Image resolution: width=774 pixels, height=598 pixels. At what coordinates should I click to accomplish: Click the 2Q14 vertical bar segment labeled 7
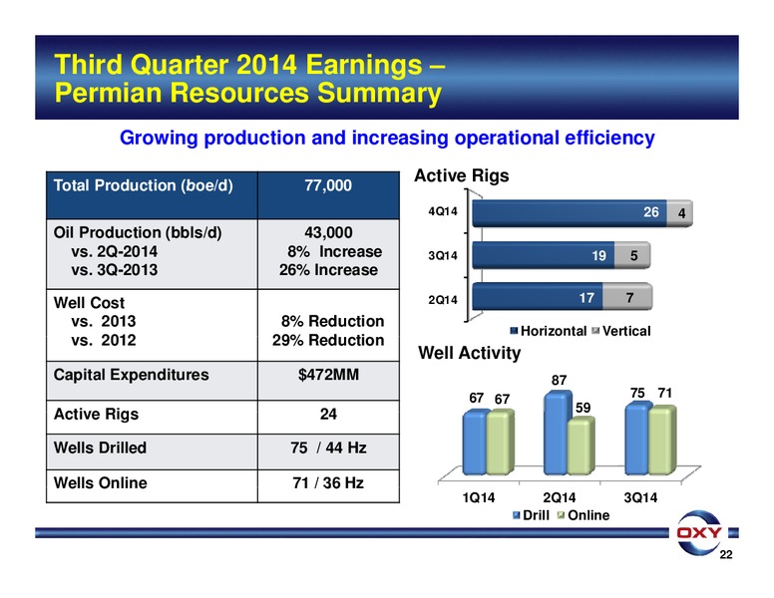(627, 297)
